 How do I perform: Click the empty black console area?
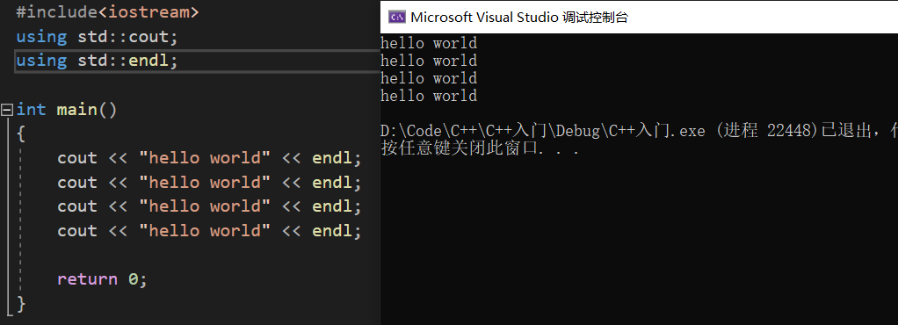[x=639, y=241]
